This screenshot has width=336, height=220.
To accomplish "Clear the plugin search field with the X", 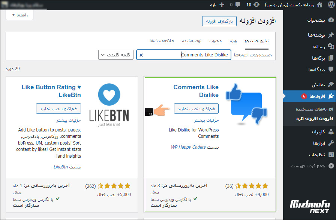I will [141, 55].
